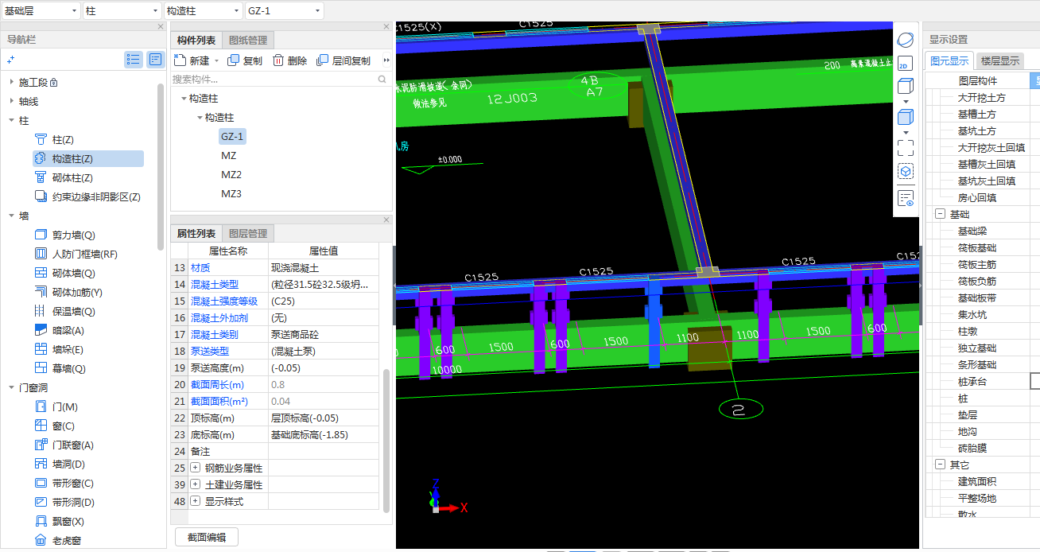The image size is (1040, 552).
Task: Click the shaded cube display icon
Action: 905,118
